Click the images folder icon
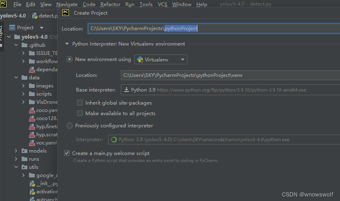The width and height of the screenshot is (340, 201). pyautogui.click(x=32, y=86)
